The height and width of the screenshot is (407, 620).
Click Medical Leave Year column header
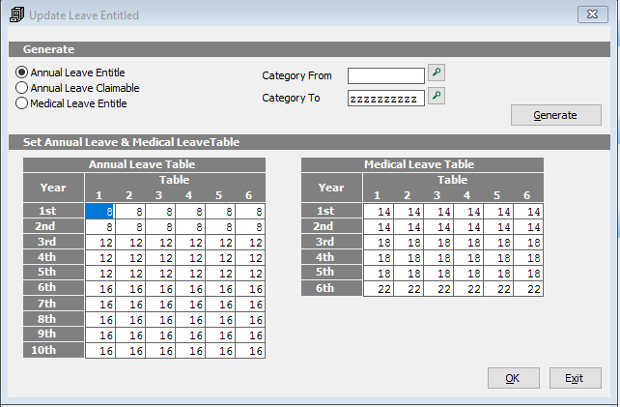pos(331,188)
